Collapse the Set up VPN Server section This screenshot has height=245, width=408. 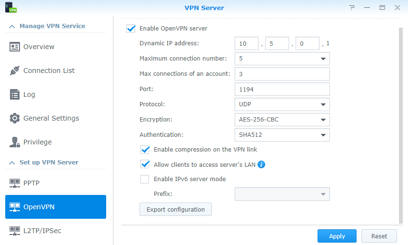(x=12, y=163)
